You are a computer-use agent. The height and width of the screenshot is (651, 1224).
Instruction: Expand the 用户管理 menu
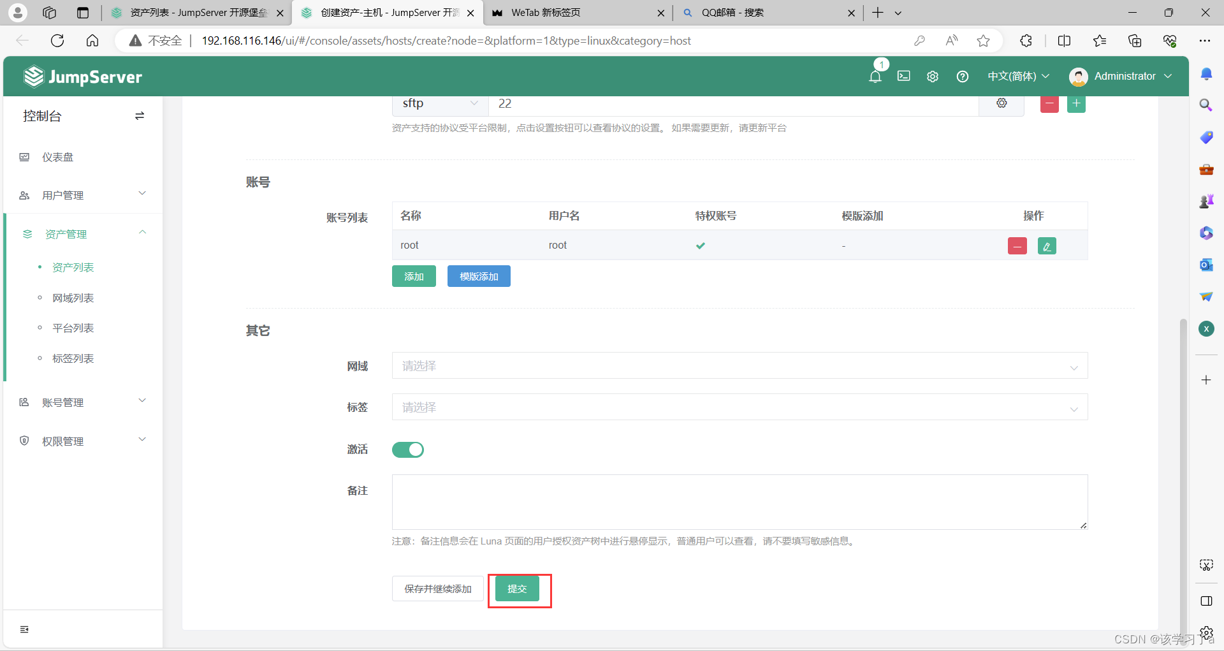(83, 195)
